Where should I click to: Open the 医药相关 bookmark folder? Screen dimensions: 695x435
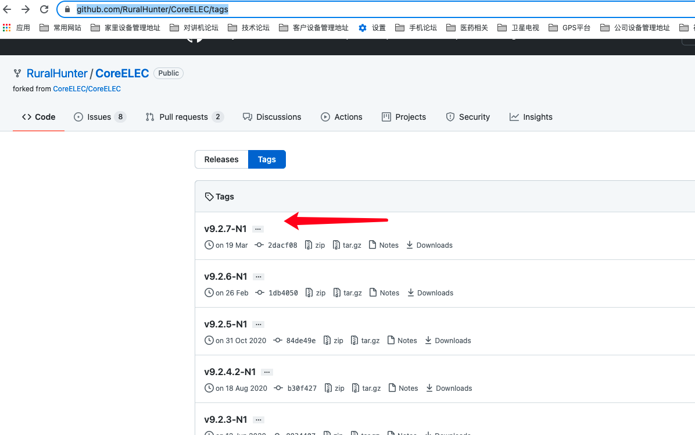click(467, 28)
